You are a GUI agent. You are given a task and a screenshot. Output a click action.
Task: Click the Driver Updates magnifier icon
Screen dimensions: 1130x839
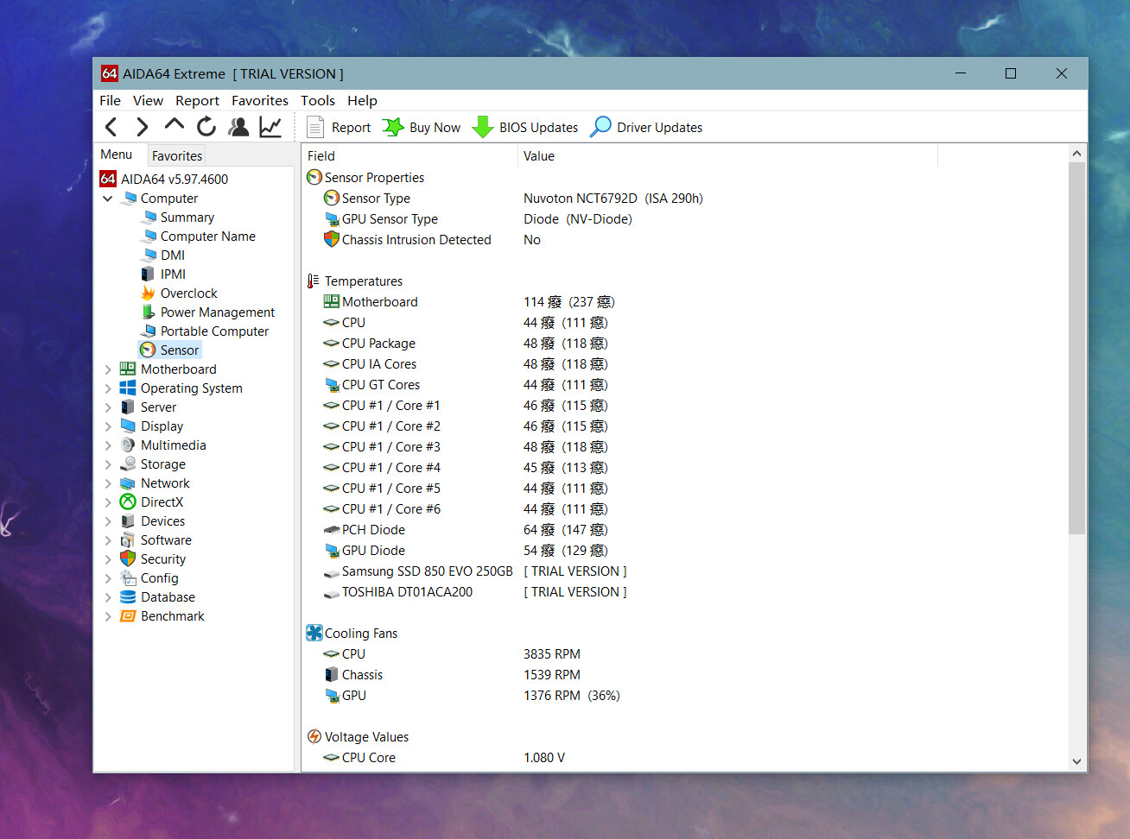[x=600, y=127]
